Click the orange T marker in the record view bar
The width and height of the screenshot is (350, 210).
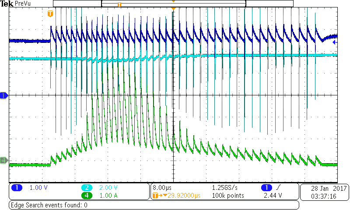click(x=119, y=4)
